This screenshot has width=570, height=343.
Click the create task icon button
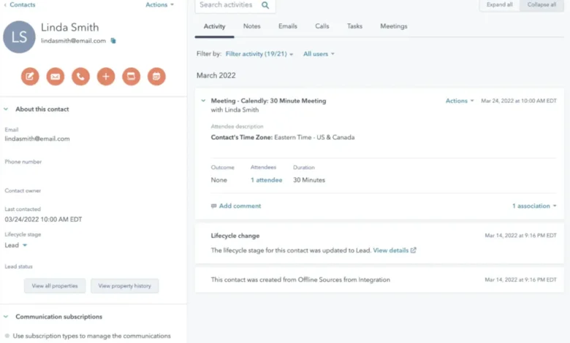pos(131,76)
